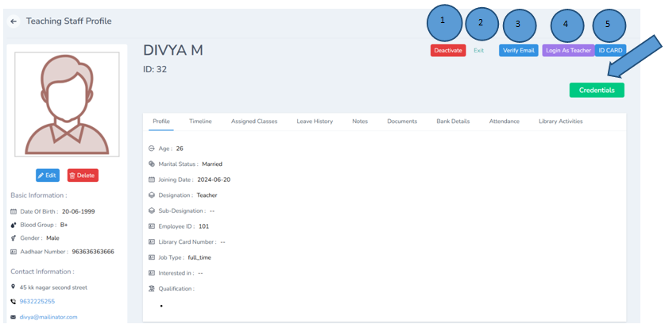665x328 pixels.
Task: Click the ID card icon beside Aadhaar Number
Action: [x=14, y=252]
